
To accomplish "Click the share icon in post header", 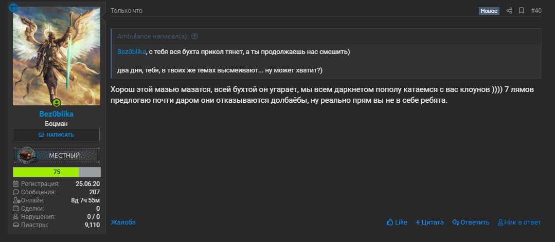I will click(509, 11).
